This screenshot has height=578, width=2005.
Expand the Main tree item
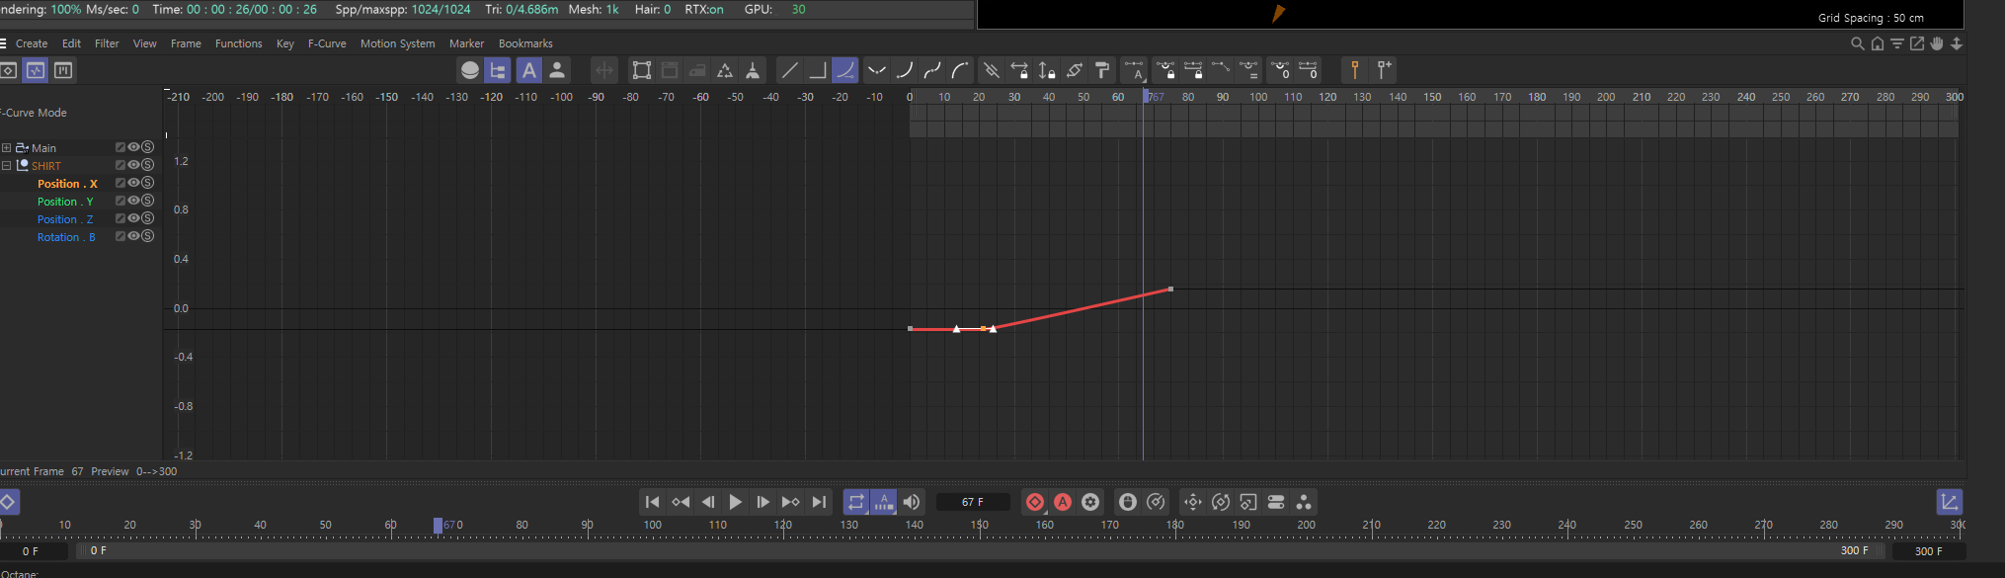click(x=6, y=148)
